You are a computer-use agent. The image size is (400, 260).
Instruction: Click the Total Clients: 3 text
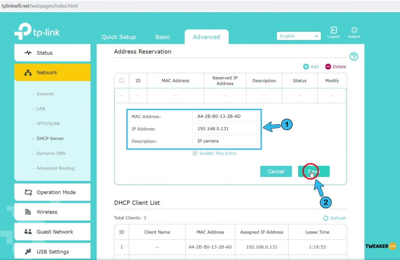(130, 218)
